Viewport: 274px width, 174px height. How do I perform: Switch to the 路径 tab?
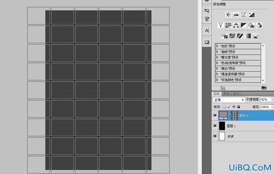(236, 94)
